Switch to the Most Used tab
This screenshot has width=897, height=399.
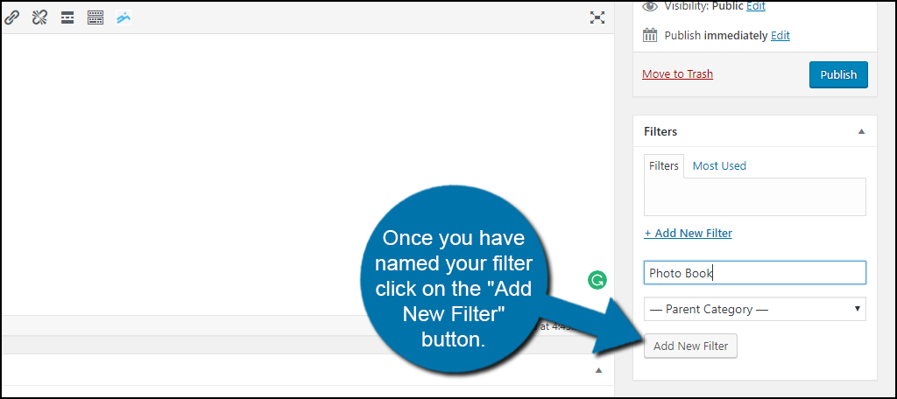(x=719, y=165)
